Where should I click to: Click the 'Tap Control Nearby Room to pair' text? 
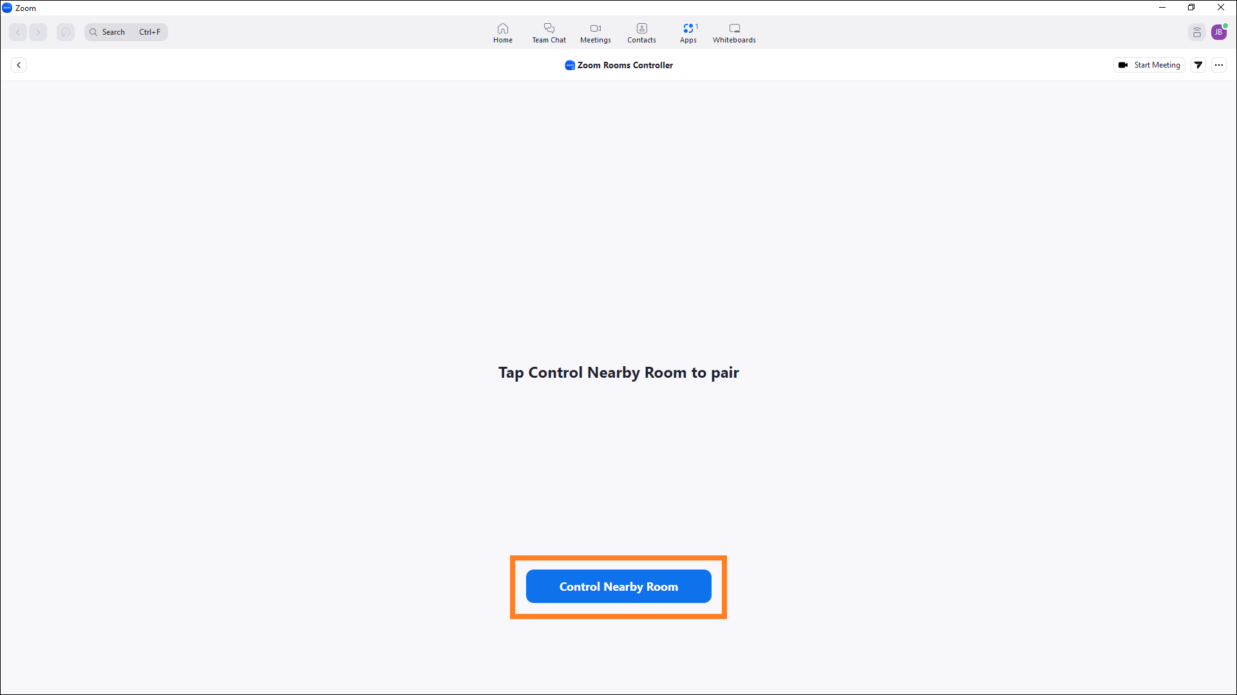(618, 373)
